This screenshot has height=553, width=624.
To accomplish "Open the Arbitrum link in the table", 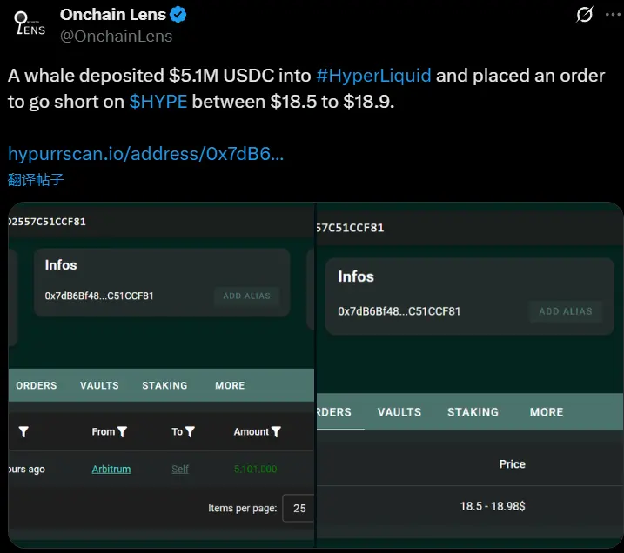I will click(x=111, y=470).
